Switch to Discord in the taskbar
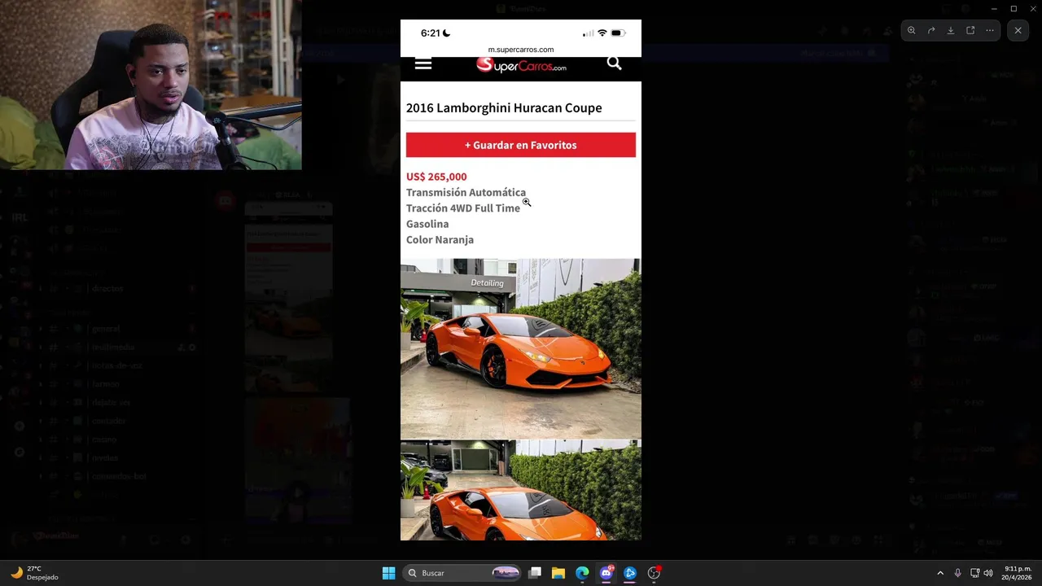This screenshot has width=1042, height=586. pyautogui.click(x=606, y=573)
